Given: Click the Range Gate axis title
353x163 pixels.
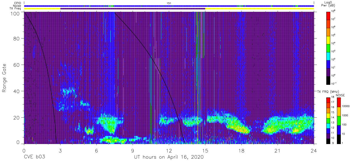Looking at the screenshot, I should point(5,78).
